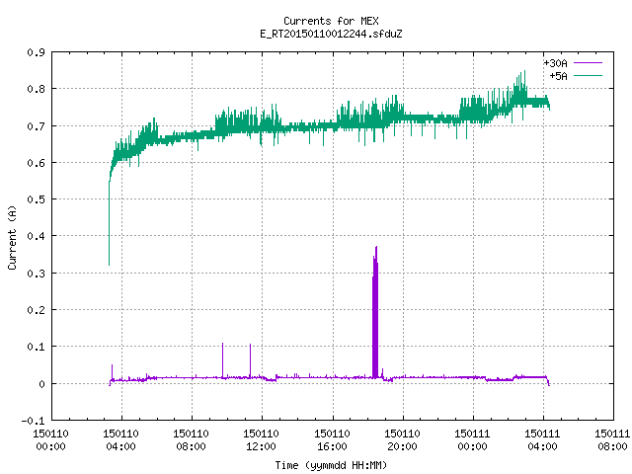This screenshot has width=632, height=474.
Task: Click the green +5A legend line sample
Action: (588, 75)
